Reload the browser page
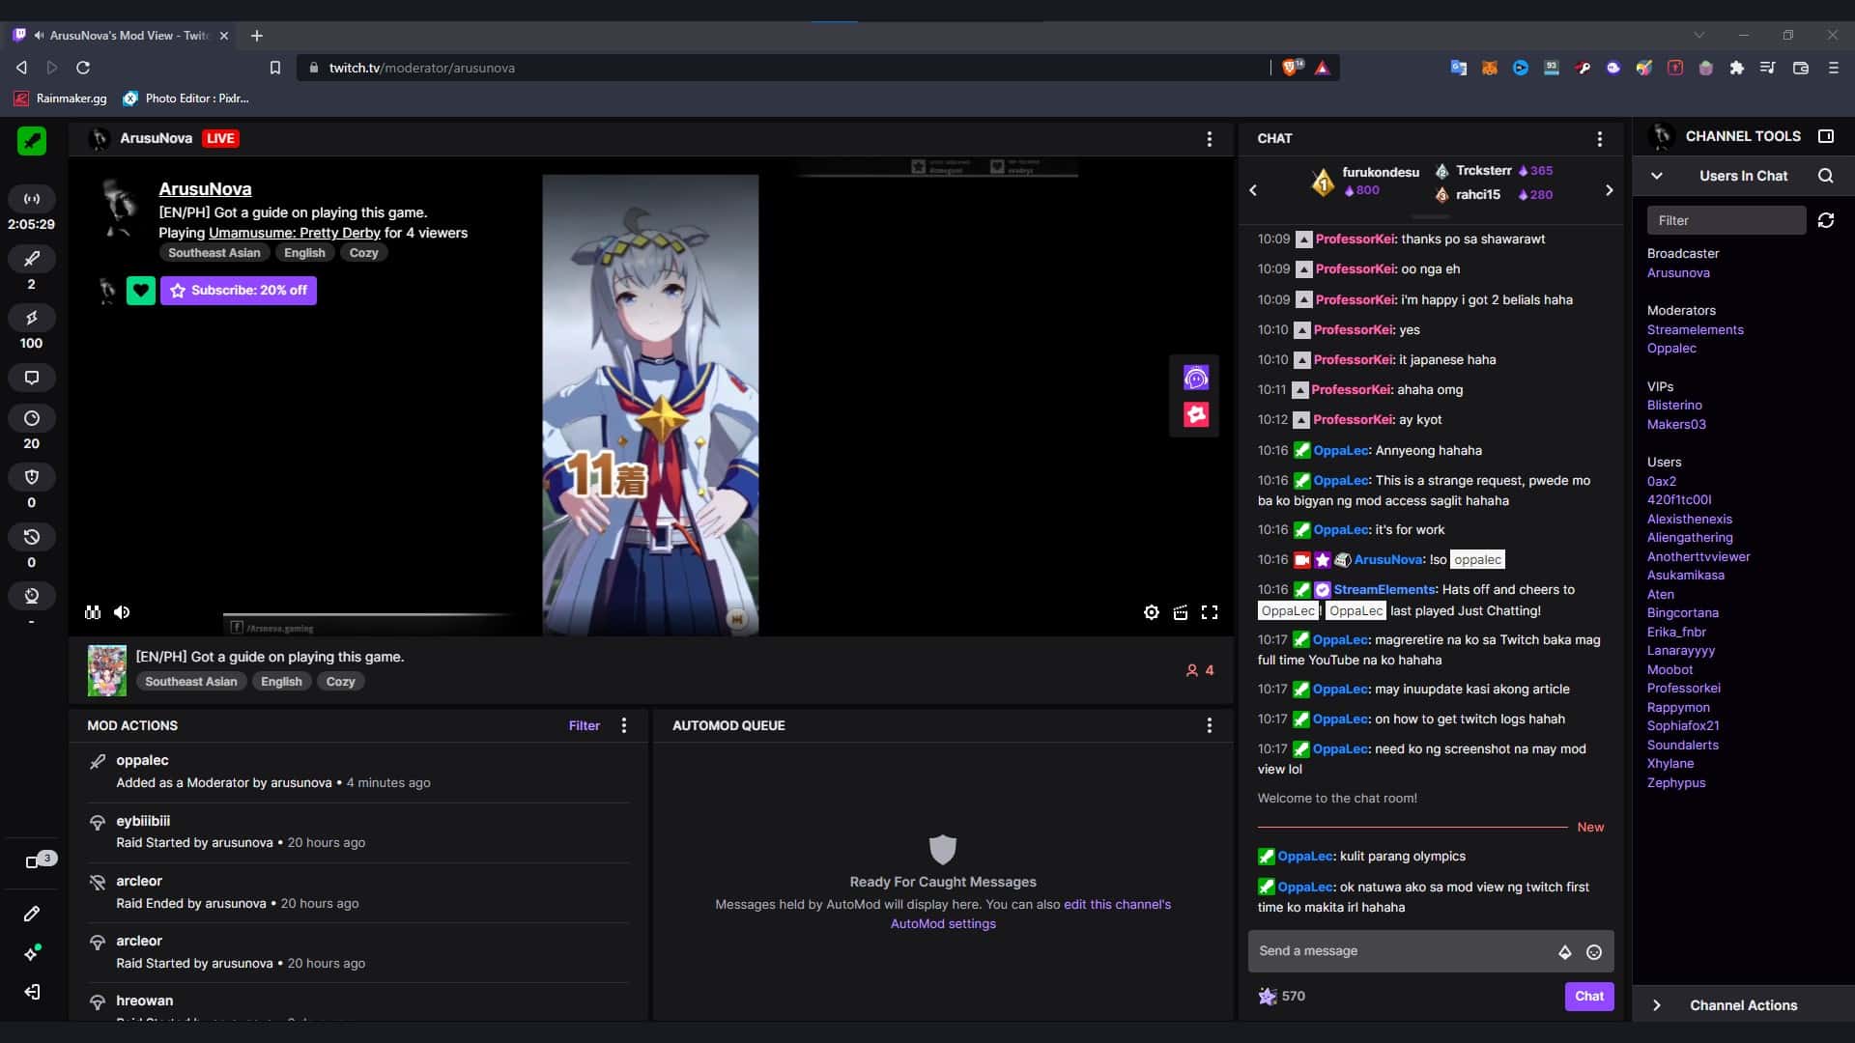The height and width of the screenshot is (1043, 1855). click(83, 68)
